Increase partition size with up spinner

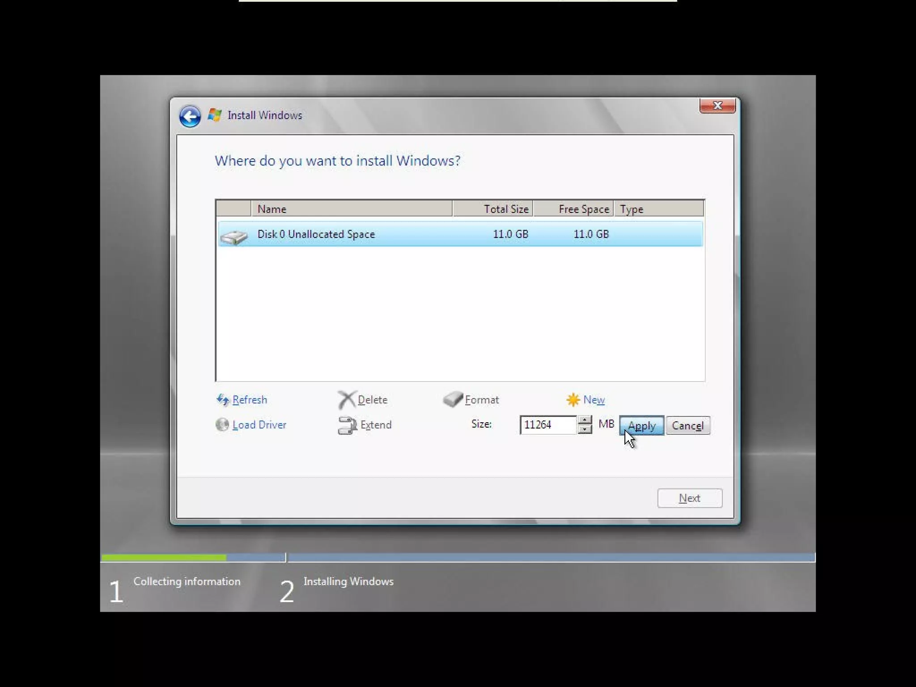click(585, 420)
